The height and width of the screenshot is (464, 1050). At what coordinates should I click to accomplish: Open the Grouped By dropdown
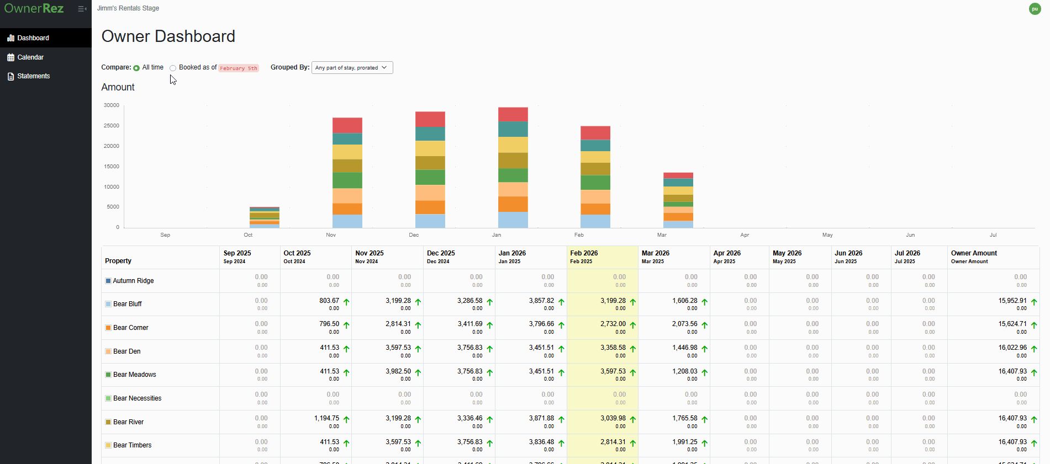point(352,67)
